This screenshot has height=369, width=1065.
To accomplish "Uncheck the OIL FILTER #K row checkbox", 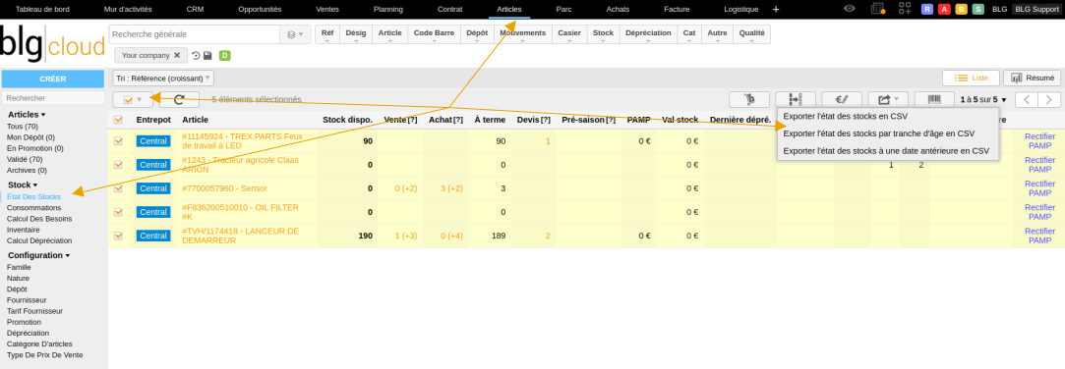I will (118, 212).
